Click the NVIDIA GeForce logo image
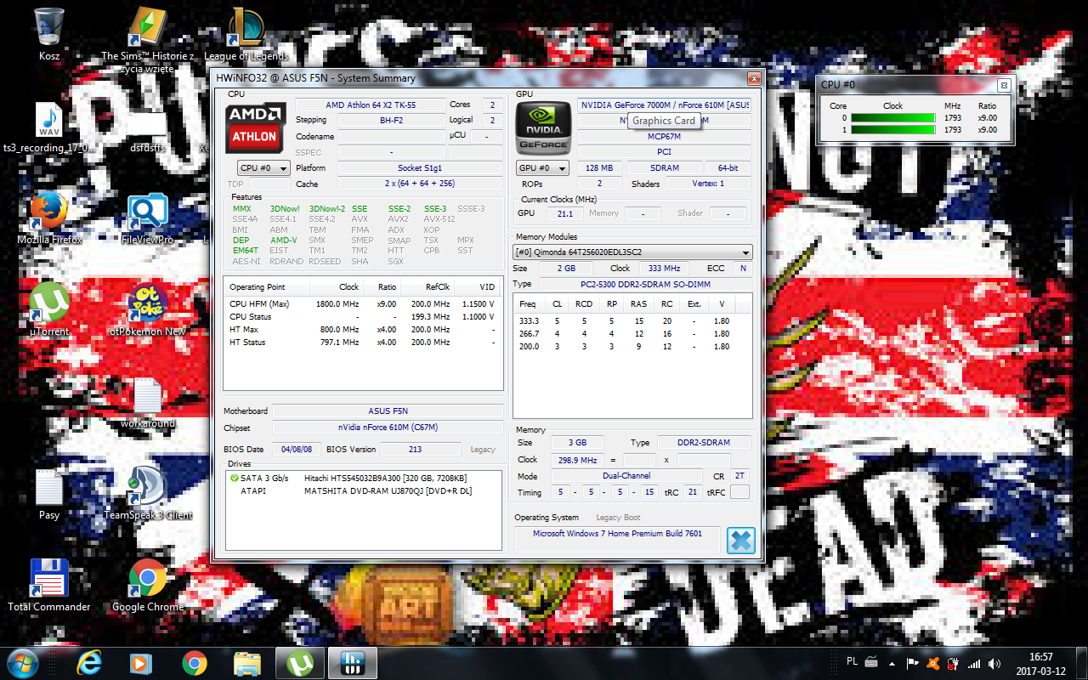Viewport: 1088px width, 680px height. coord(543,128)
